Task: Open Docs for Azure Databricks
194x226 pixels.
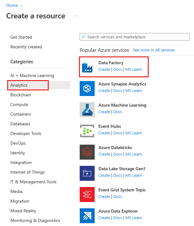Action: coord(117,154)
